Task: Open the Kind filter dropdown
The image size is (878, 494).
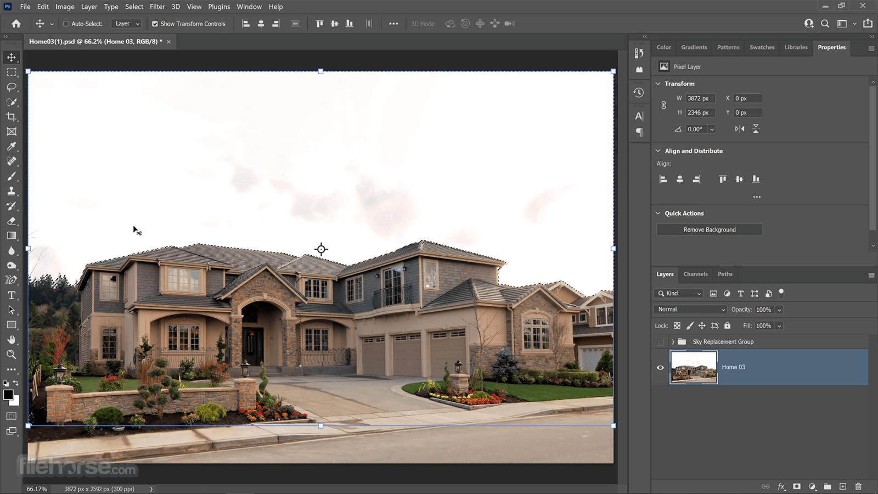Action: 678,293
